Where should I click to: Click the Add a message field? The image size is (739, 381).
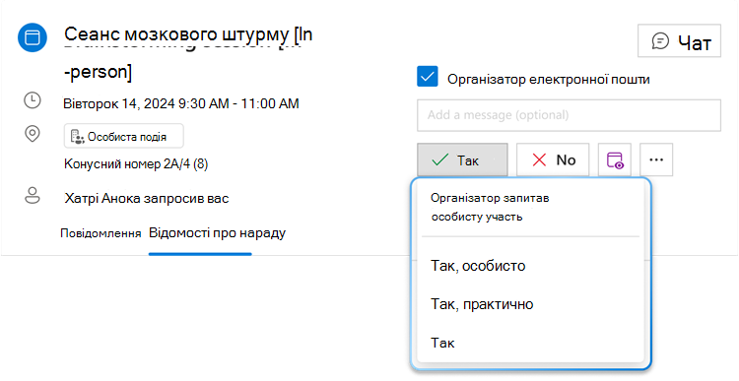point(569,115)
